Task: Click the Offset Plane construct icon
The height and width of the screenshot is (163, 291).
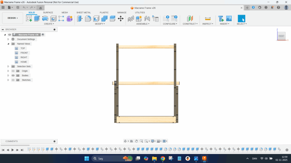Action: click(x=190, y=19)
